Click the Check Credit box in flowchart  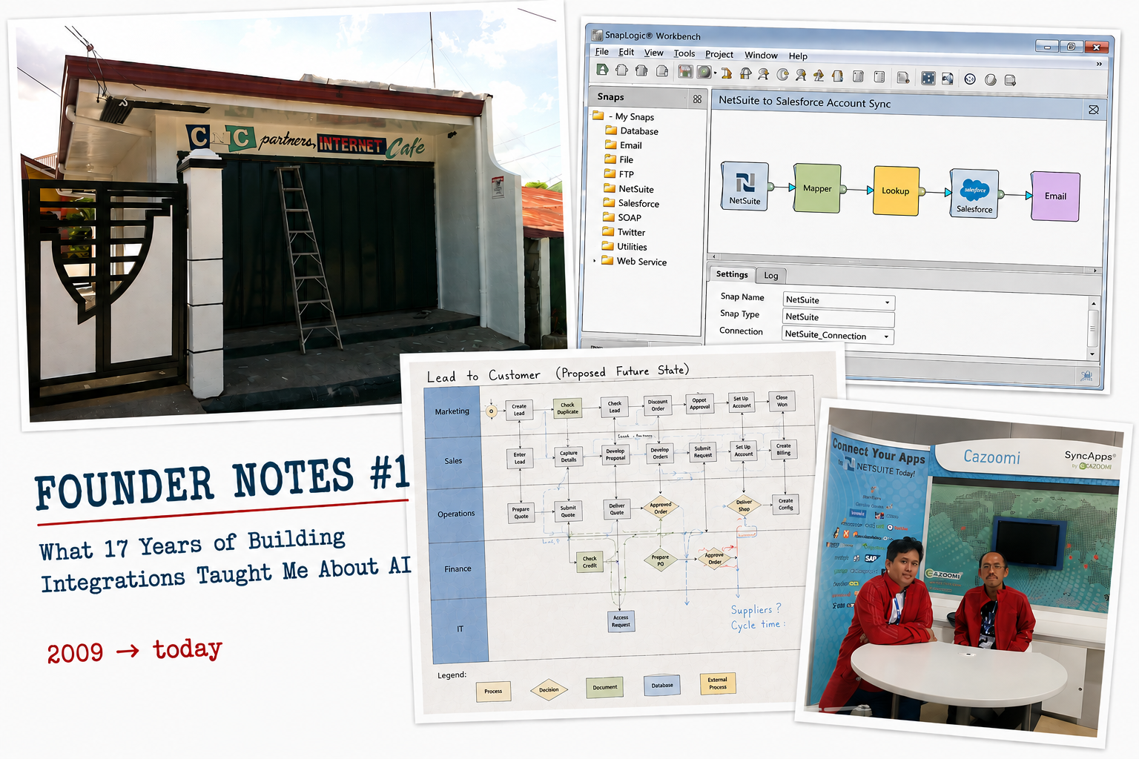(x=590, y=563)
